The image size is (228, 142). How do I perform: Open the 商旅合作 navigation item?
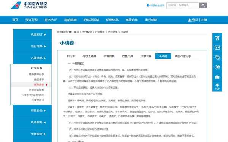pyautogui.click(x=131, y=20)
